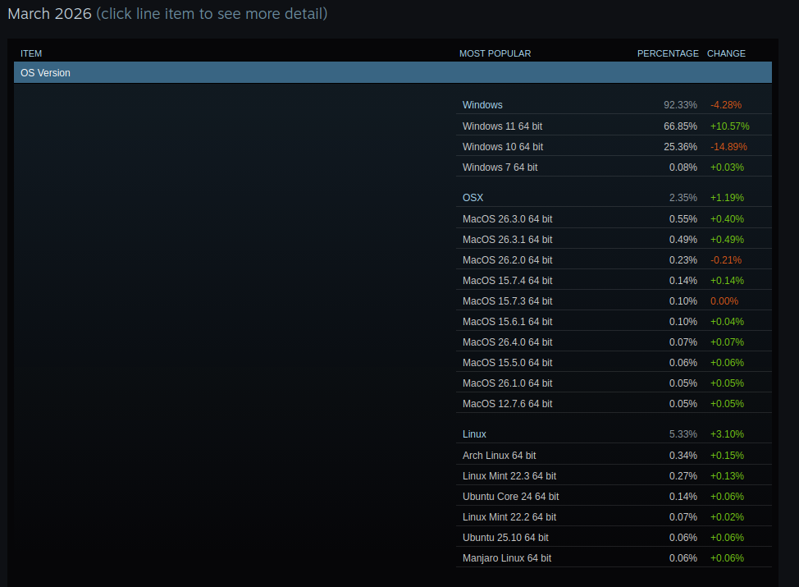
Task: Select the OSX category row
Action: coord(614,197)
